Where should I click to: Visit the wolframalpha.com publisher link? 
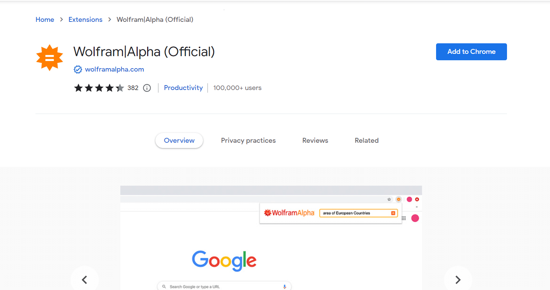pos(115,69)
